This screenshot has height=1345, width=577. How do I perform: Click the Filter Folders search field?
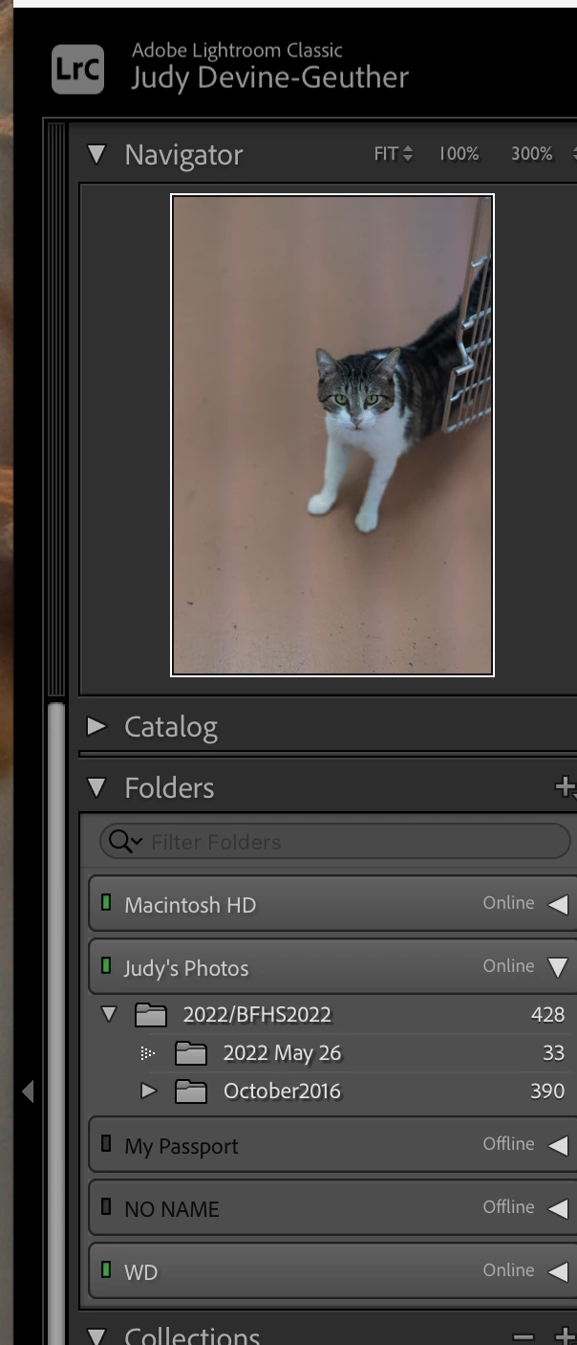(335, 842)
